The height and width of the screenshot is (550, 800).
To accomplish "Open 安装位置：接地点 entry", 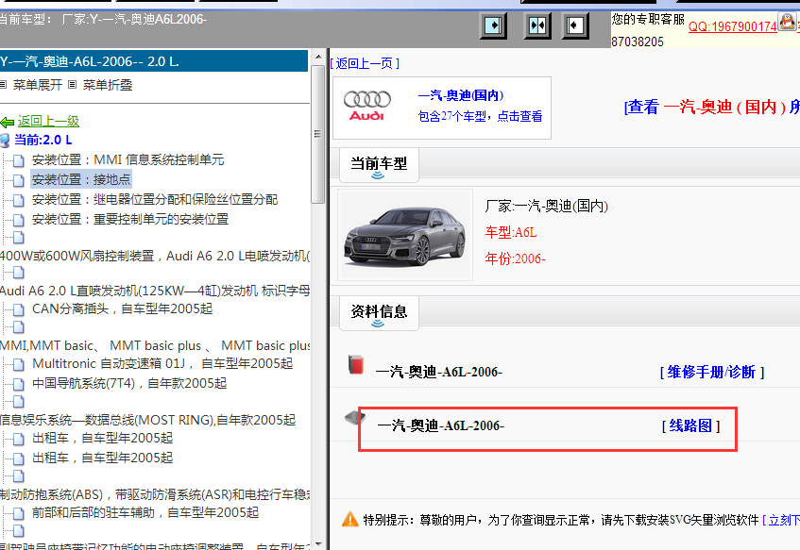I will coord(81,179).
